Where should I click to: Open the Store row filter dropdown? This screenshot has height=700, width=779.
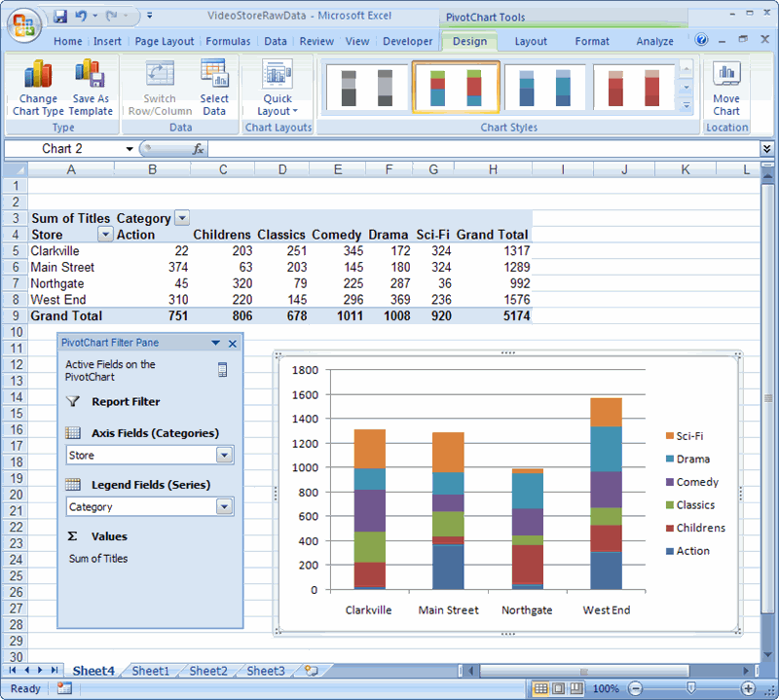pos(105,234)
